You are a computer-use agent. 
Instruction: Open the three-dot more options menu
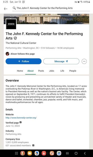[84, 61]
